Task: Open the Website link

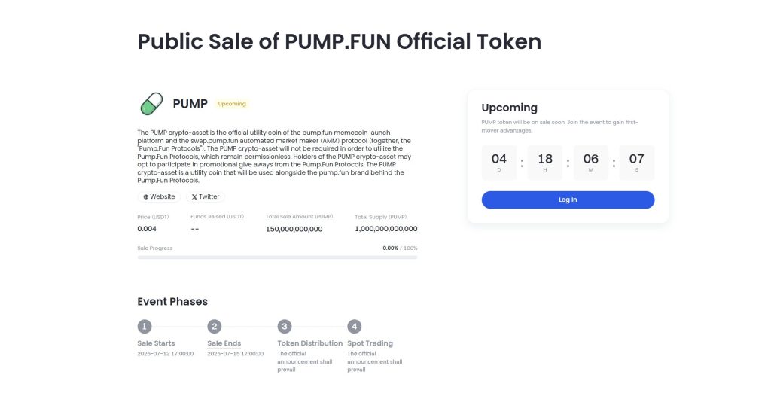Action: [x=159, y=196]
